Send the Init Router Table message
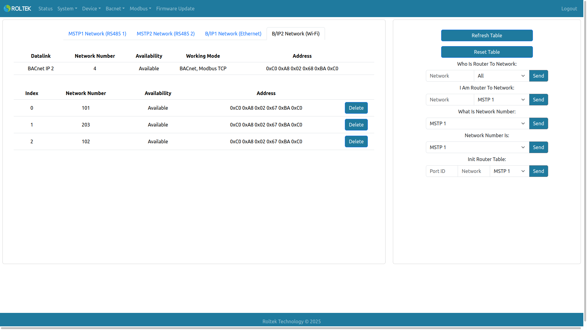 tap(538, 171)
